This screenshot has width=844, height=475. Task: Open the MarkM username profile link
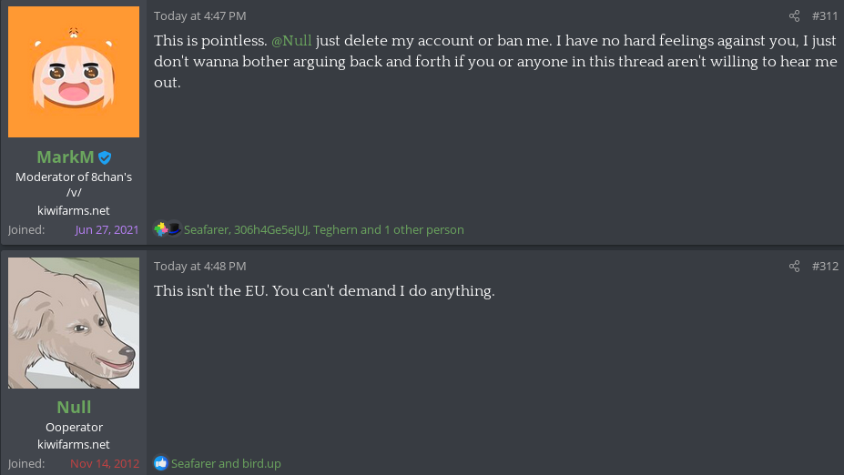tap(65, 157)
